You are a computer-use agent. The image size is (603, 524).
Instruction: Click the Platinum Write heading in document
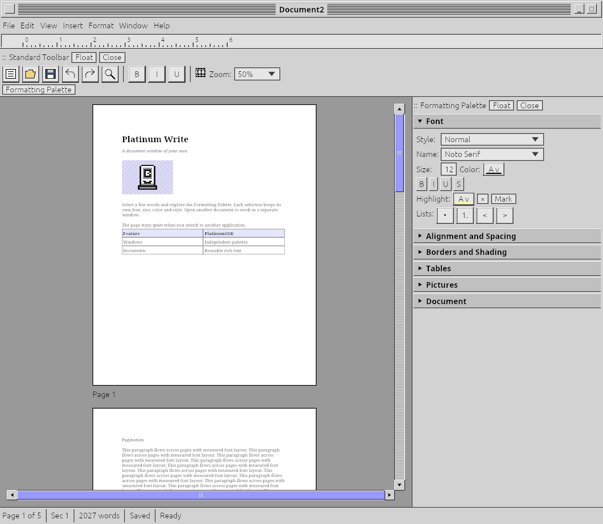click(155, 139)
